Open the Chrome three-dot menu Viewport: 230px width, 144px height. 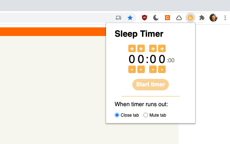click(225, 17)
